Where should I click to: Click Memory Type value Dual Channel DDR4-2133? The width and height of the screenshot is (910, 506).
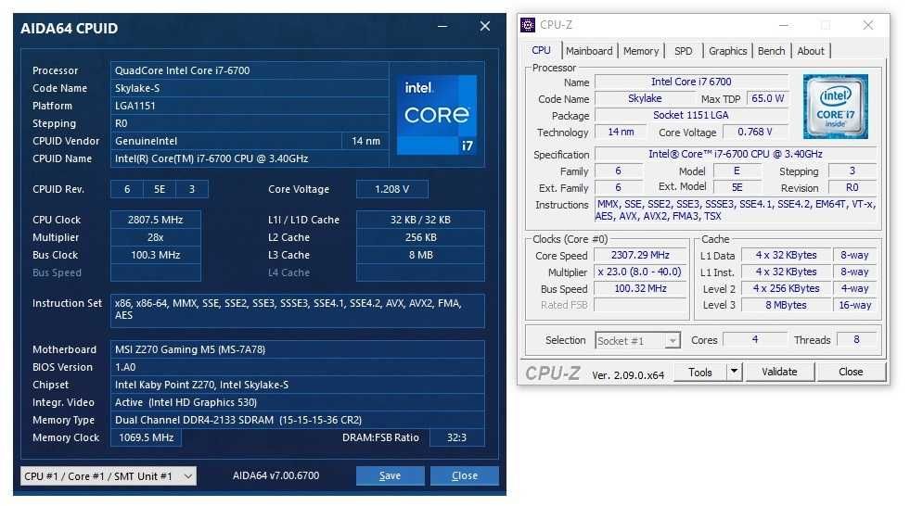click(297, 420)
